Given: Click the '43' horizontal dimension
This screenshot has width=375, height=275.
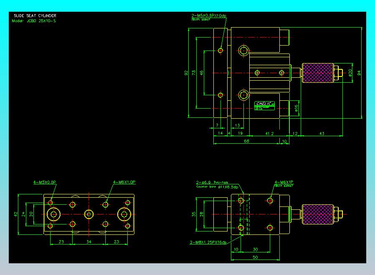Looking at the screenshot, I should [x=322, y=134].
